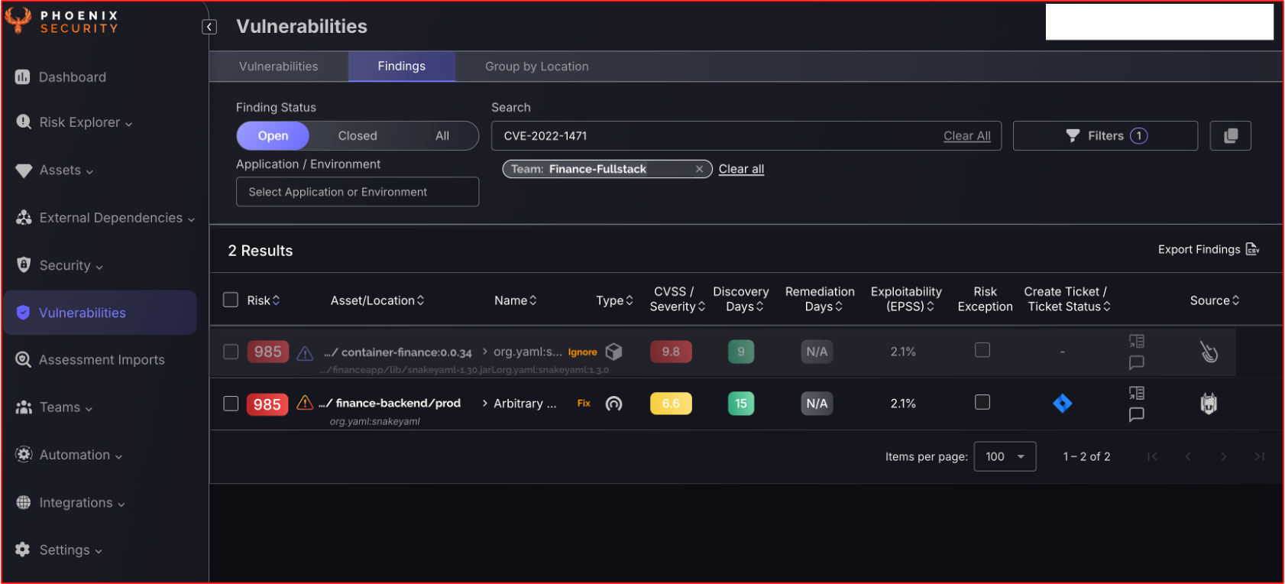The image size is (1285, 584).
Task: Click the source icon in finance-backend row
Action: point(1209,404)
